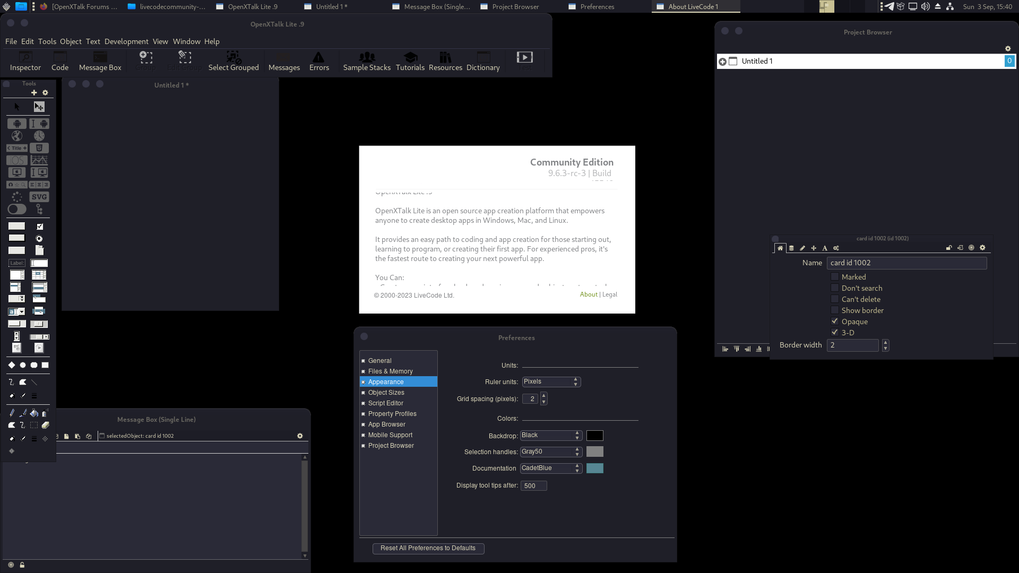Image resolution: width=1019 pixels, height=573 pixels.
Task: Pick the radio button control in Tools palette
Action: point(39,239)
